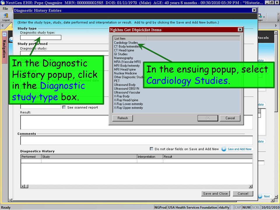Click the Next arrow icon

[260, 196]
